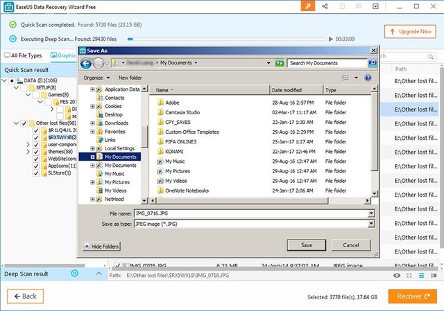Toggle checkbox for $R1LQ4U1 folder
The height and width of the screenshot is (311, 444).
pos(36,130)
